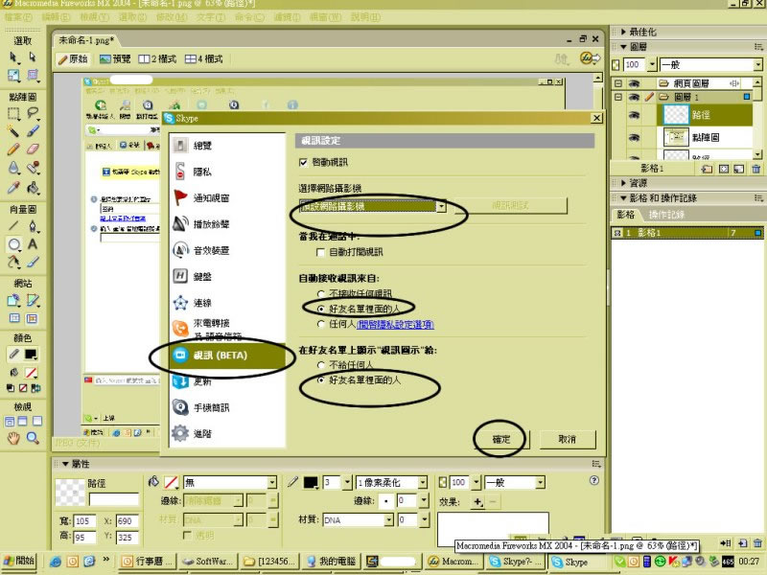Select 'people in contact list' under show video icon

pyautogui.click(x=321, y=380)
